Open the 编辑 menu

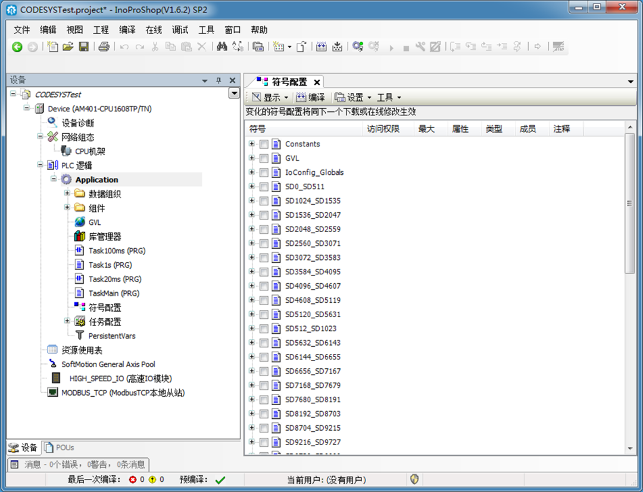[48, 30]
